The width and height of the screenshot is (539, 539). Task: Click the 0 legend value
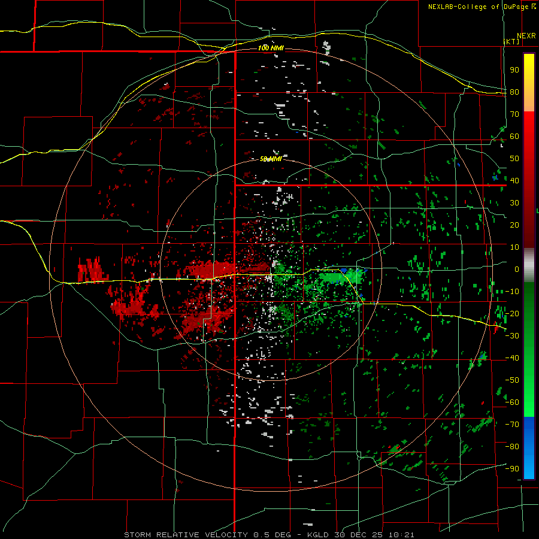point(517,269)
